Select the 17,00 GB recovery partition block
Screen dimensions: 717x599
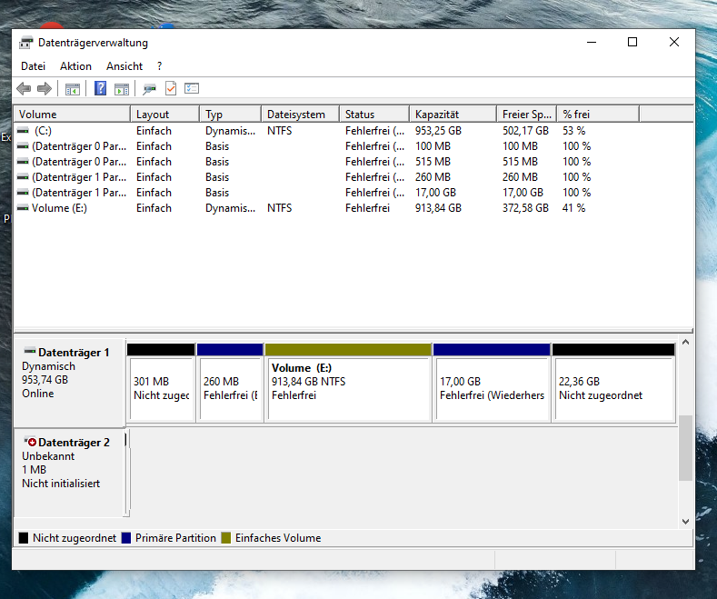pyautogui.click(x=491, y=389)
